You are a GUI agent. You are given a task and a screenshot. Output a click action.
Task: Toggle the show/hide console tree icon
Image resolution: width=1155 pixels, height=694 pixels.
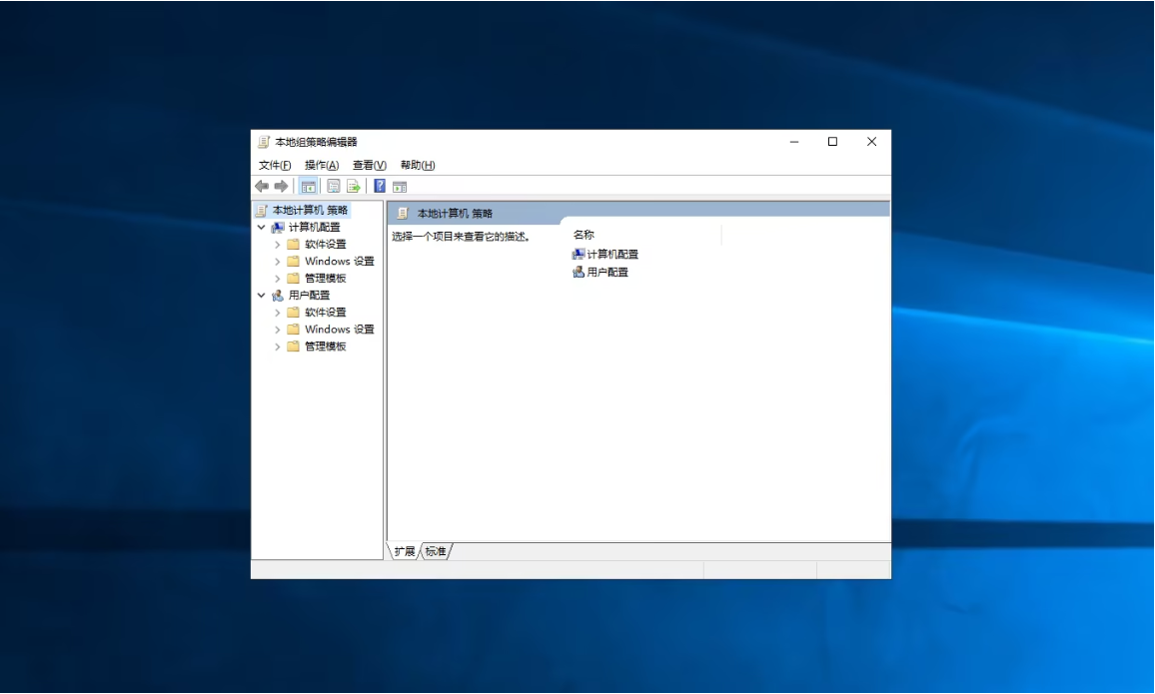pyautogui.click(x=309, y=186)
